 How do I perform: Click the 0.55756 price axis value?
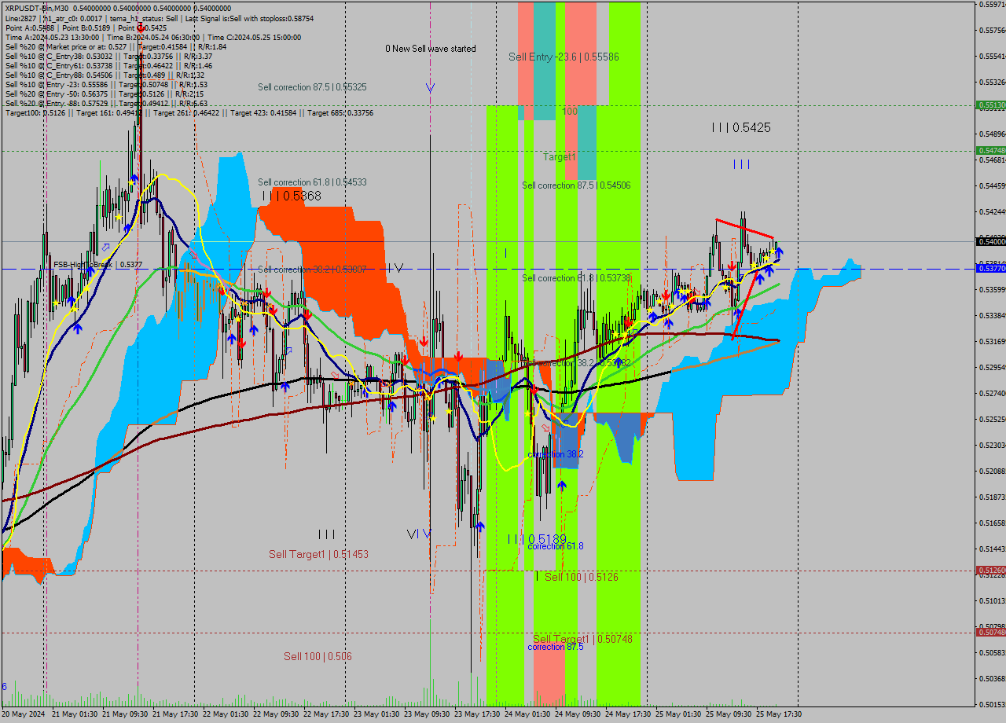tap(992, 30)
